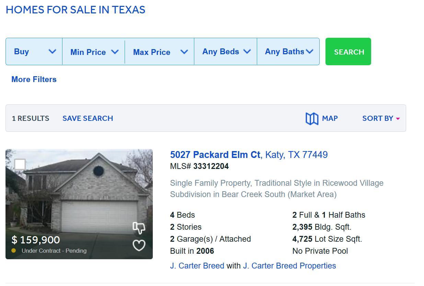The image size is (424, 286).
Task: Open the Sort By menu
Action: [381, 118]
